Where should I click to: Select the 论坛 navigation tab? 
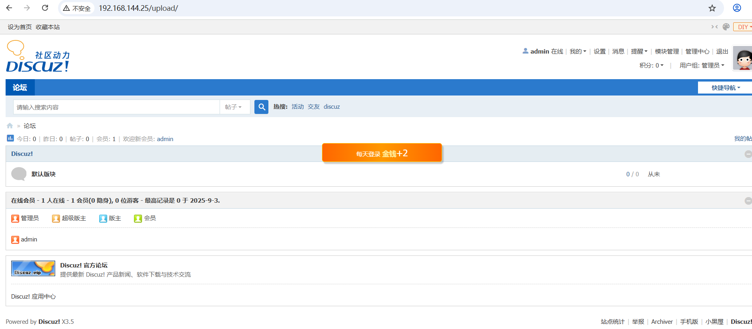20,87
